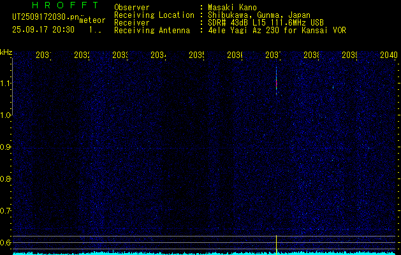Viewport: 401px width, 255px height.
Task: Click the 0.7 frequency axis label
Action: pos(6,211)
